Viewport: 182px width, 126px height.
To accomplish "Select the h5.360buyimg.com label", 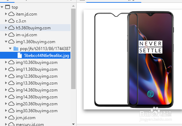I will (x=33, y=28).
